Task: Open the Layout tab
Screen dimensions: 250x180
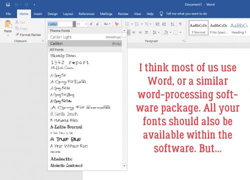Action: [68, 14]
